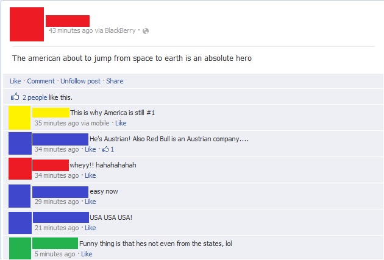The height and width of the screenshot is (260, 384).
Task: Like the original post
Action: (x=15, y=81)
